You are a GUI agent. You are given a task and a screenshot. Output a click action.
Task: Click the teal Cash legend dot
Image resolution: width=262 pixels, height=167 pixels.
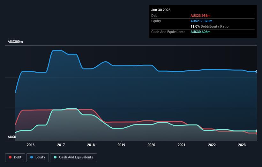tap(55, 157)
